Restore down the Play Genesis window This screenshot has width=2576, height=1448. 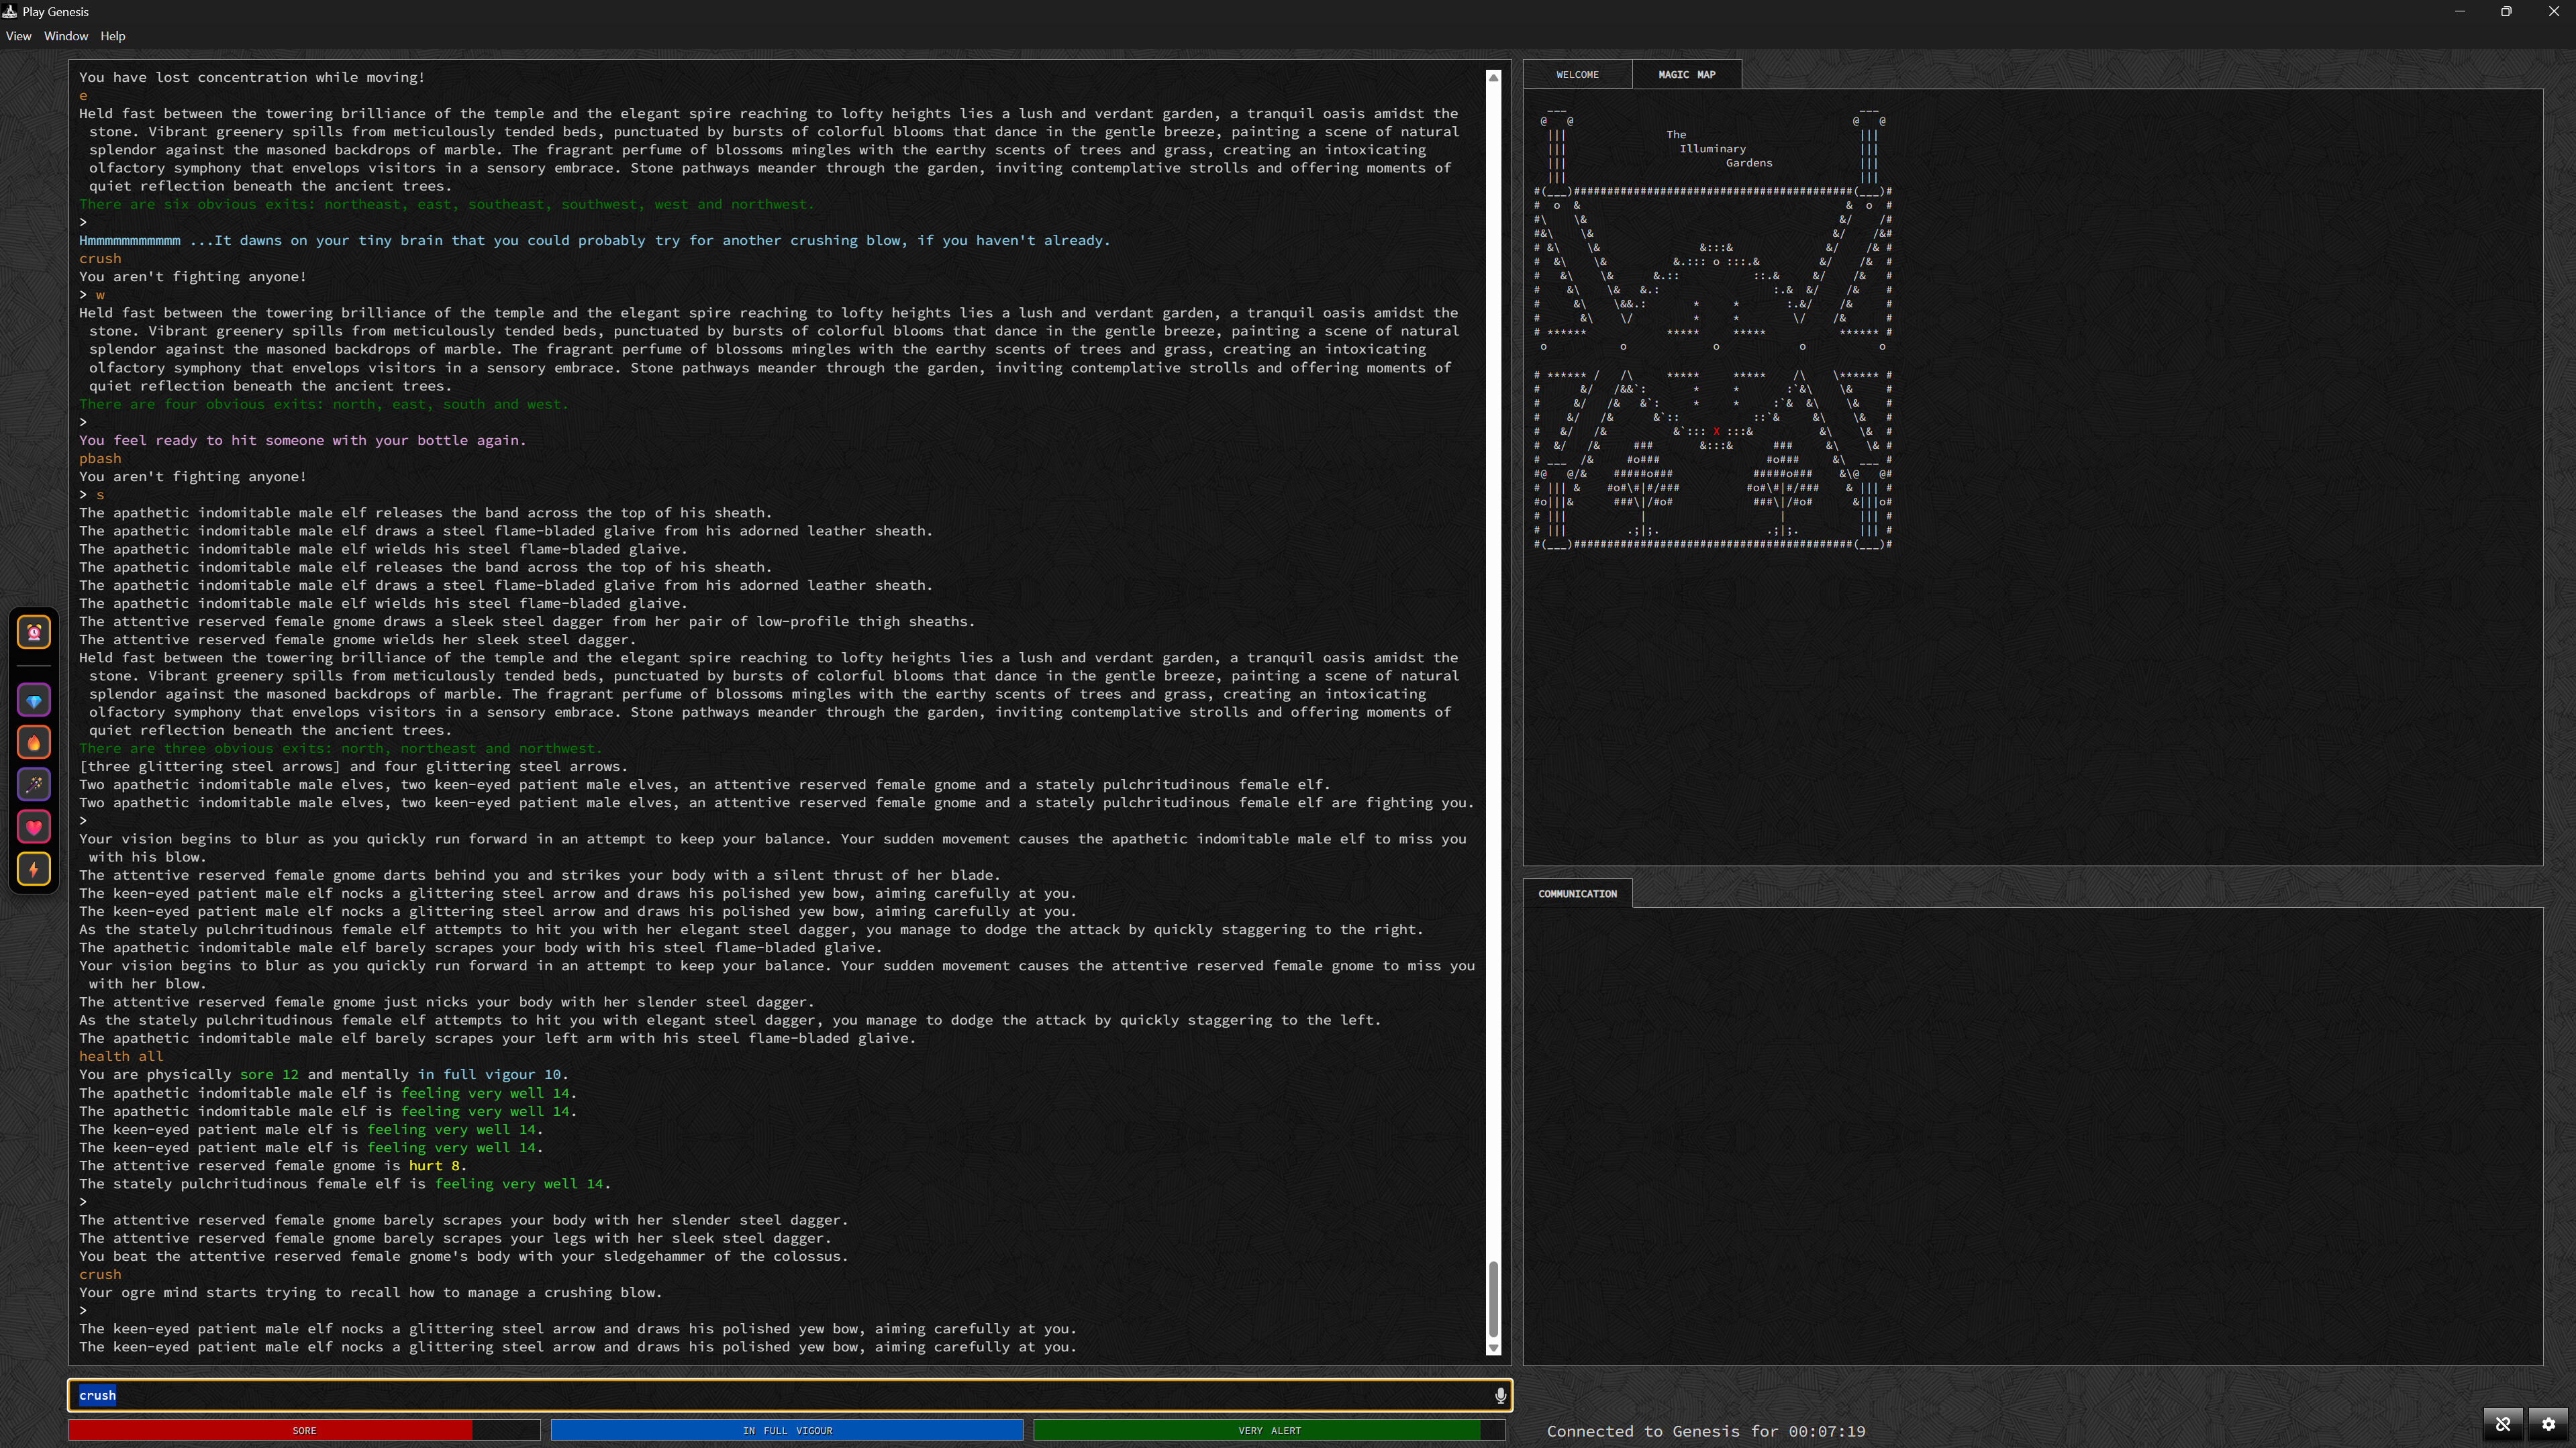pos(2506,12)
